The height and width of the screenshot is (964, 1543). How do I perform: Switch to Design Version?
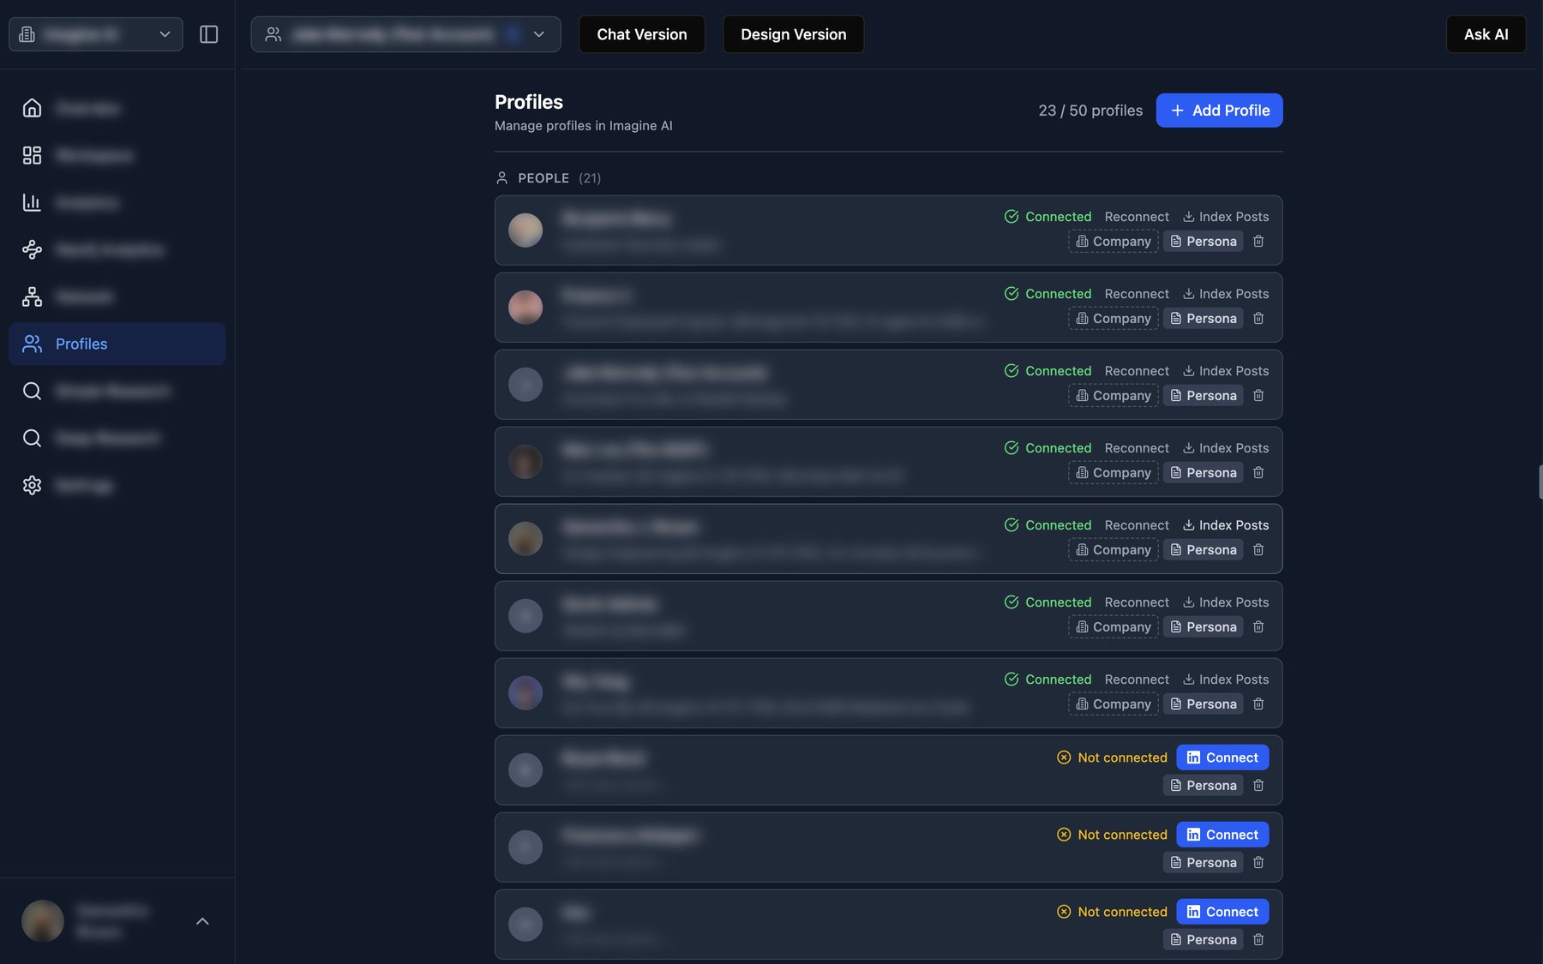point(794,34)
